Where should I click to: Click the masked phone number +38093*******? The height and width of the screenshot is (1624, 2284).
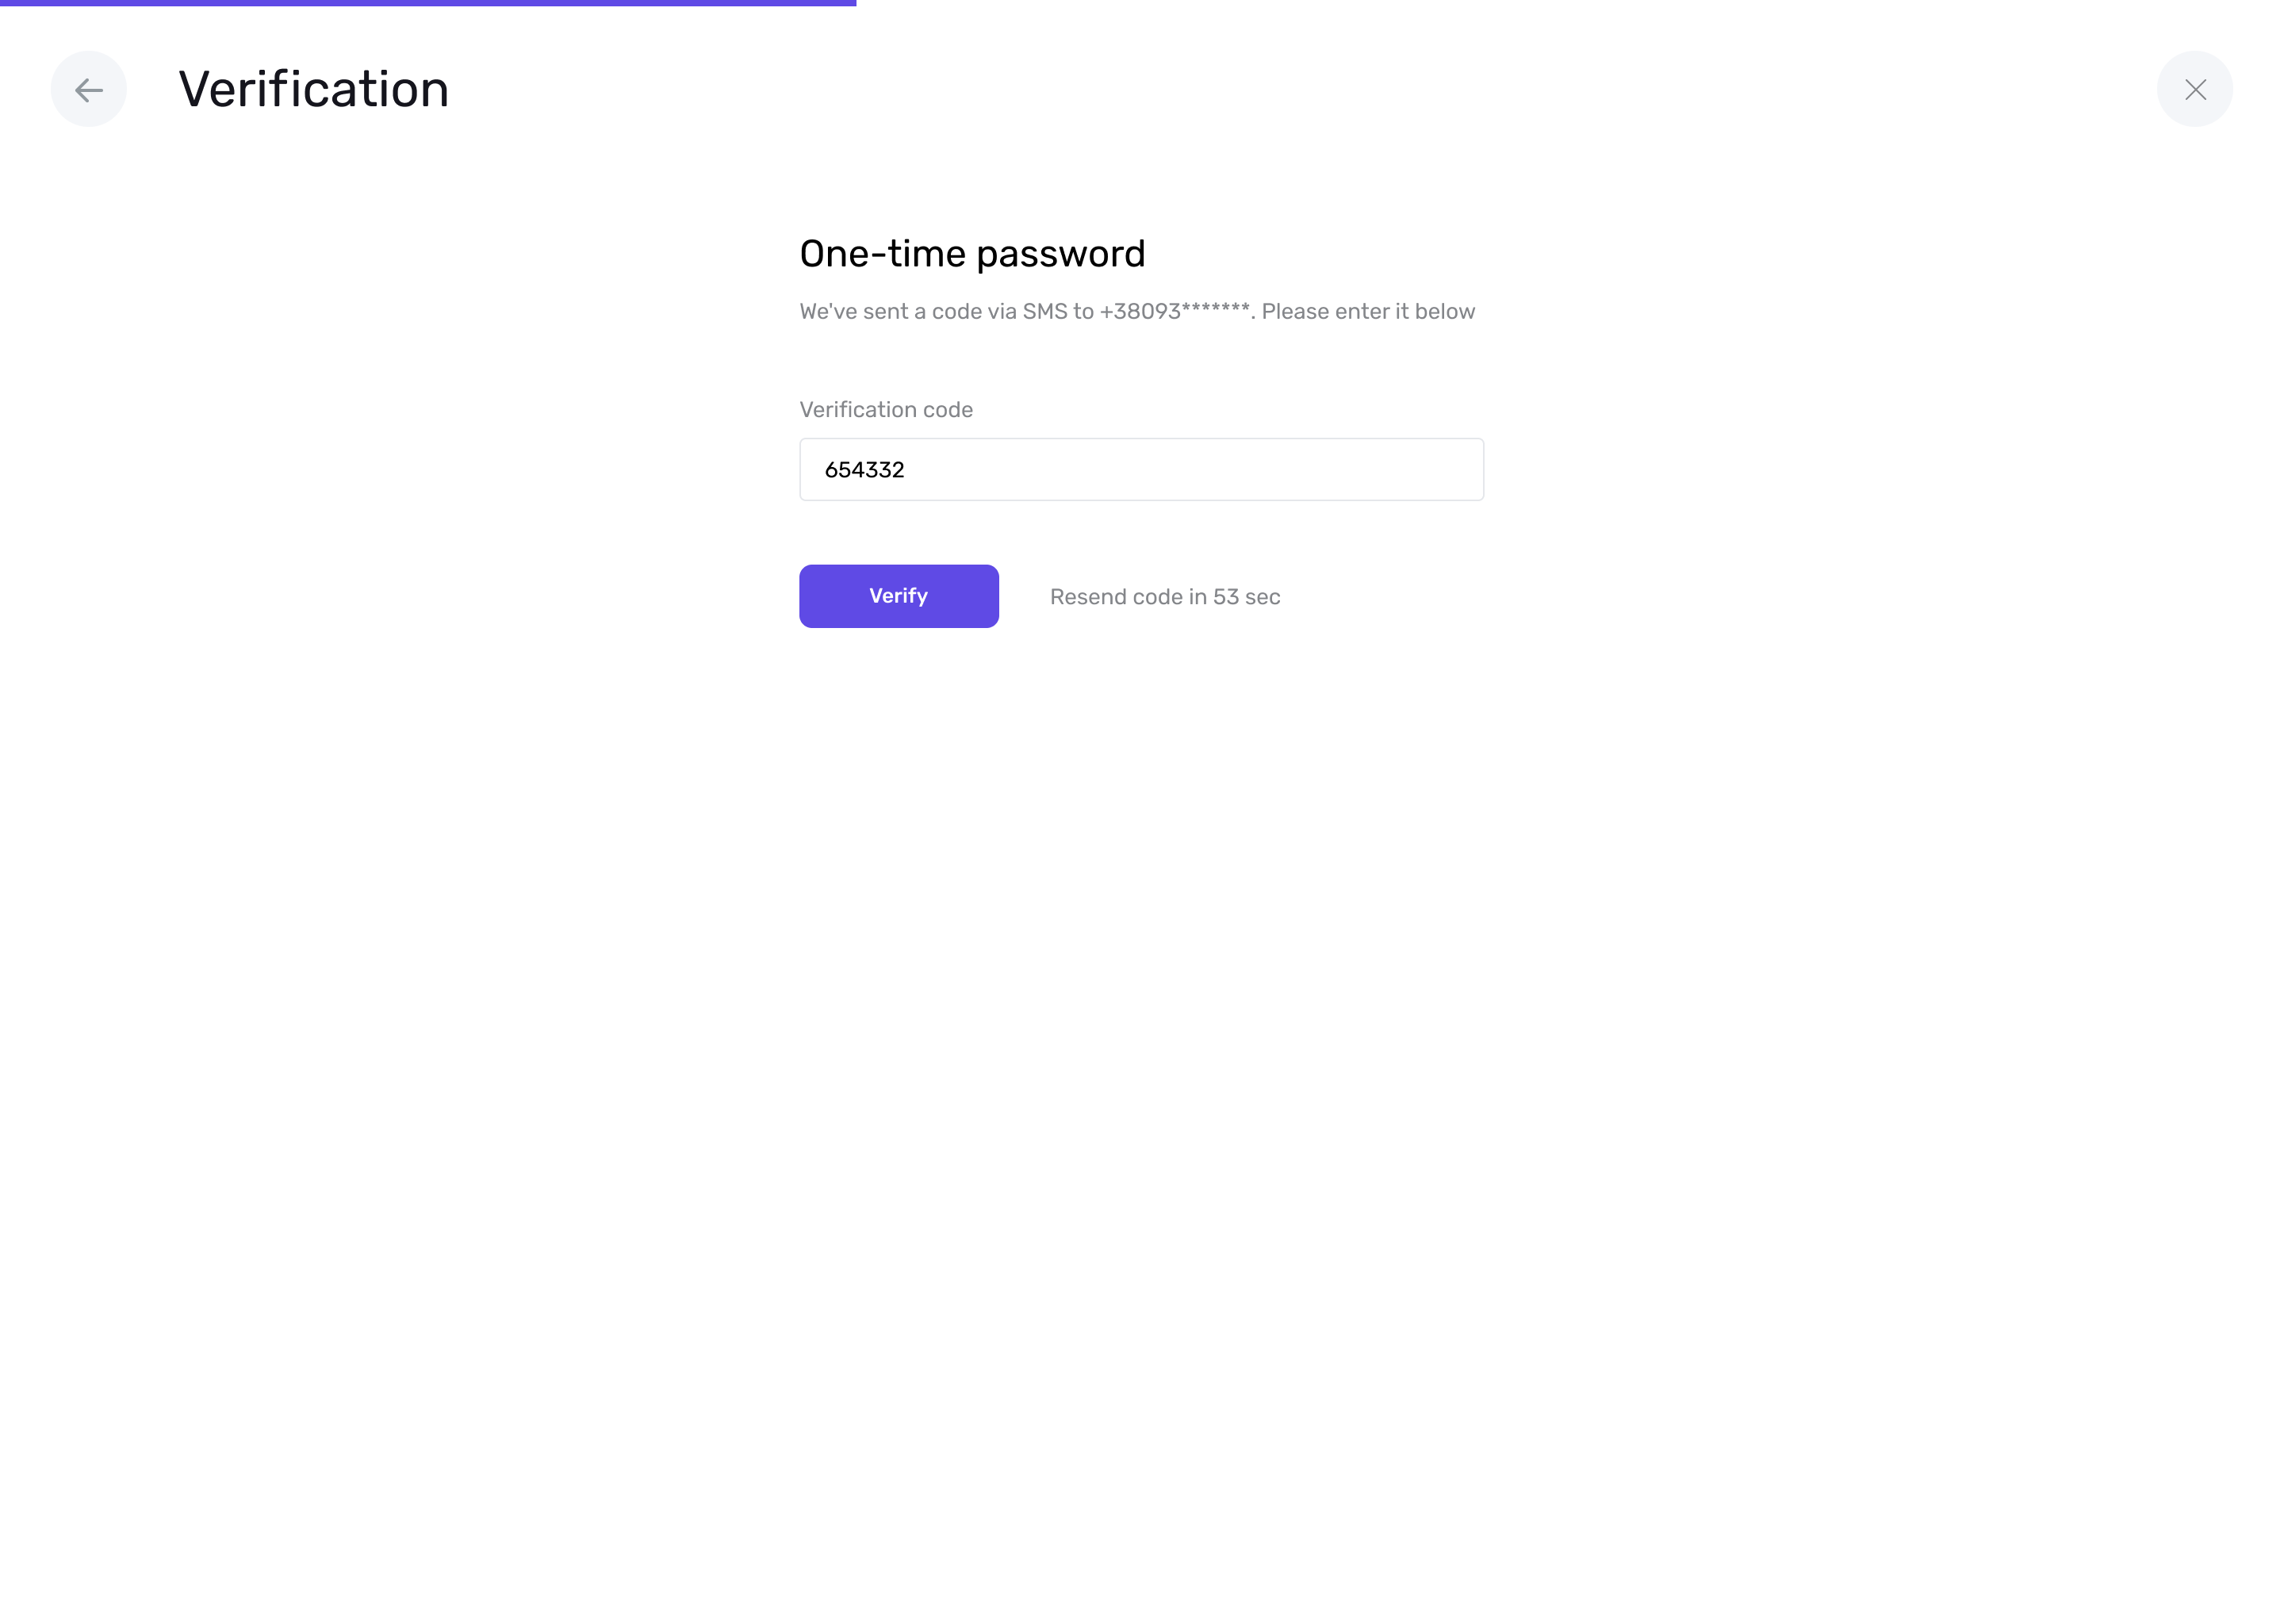[1175, 311]
